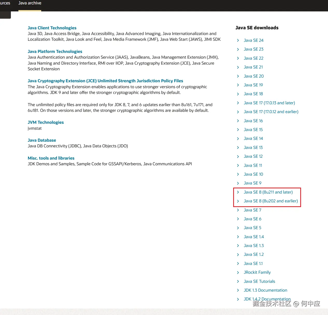This screenshot has width=328, height=315.
Task: Click the chevron beside Java SE 5
Action: (x=238, y=228)
